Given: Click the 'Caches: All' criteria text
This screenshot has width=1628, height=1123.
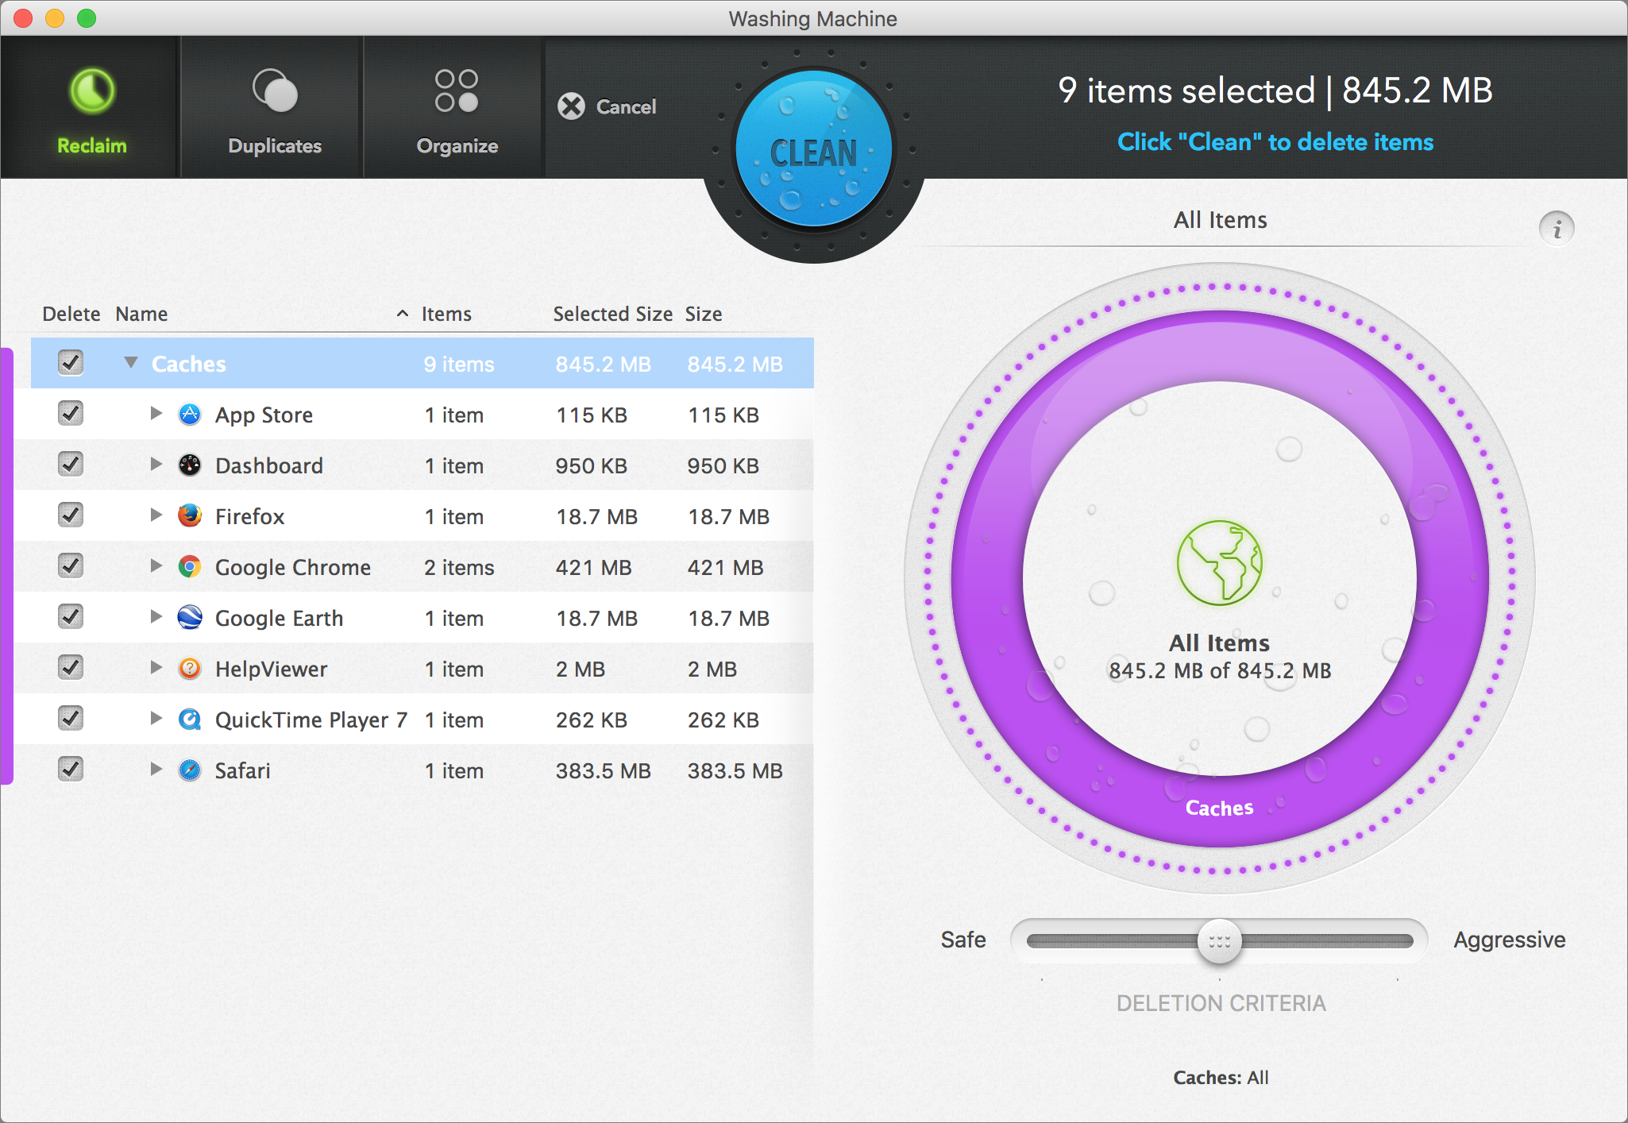Looking at the screenshot, I should coord(1221,1077).
